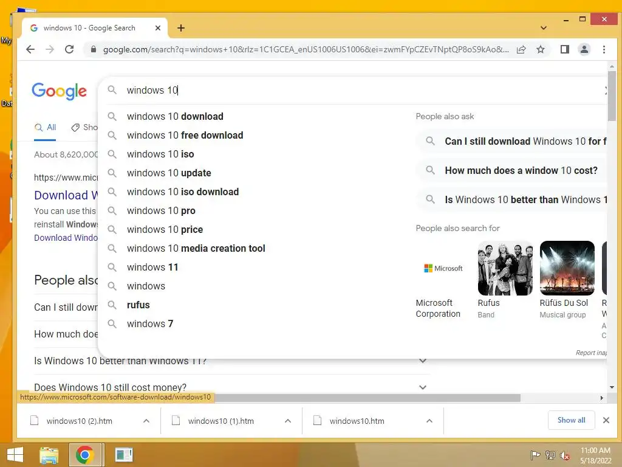Click the browser forward arrow

[x=50, y=49]
